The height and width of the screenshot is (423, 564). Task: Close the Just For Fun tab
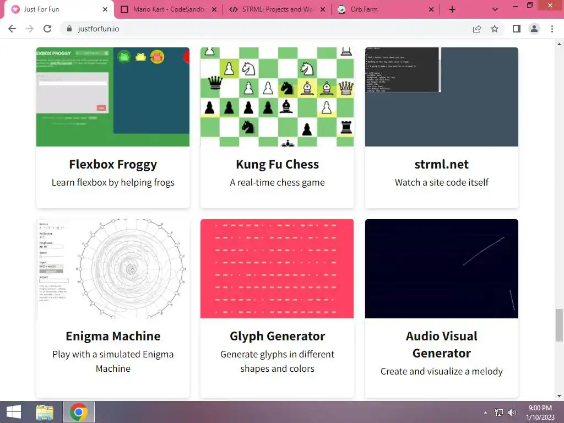[105, 9]
